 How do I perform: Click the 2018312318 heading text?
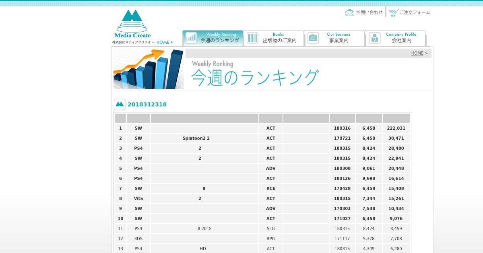(147, 104)
